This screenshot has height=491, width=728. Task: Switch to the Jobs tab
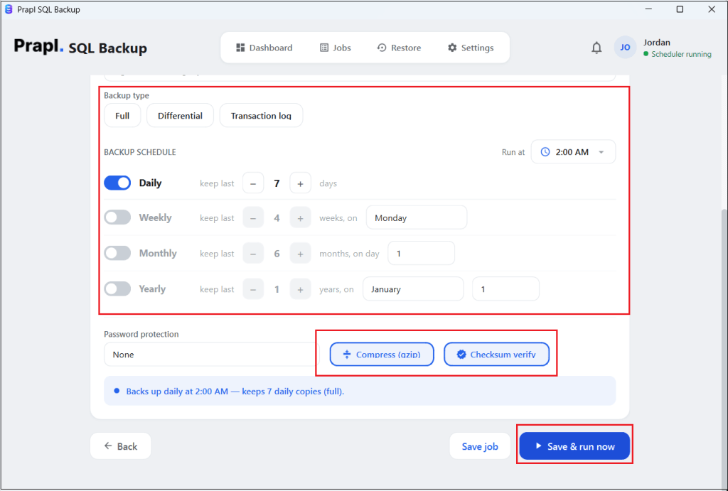pos(336,48)
